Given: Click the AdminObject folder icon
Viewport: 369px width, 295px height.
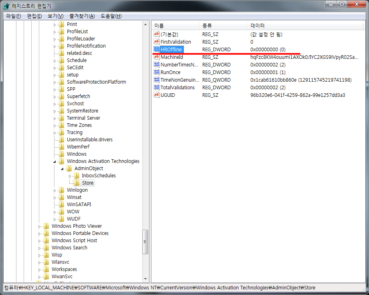Looking at the screenshot, I should click(x=69, y=169).
